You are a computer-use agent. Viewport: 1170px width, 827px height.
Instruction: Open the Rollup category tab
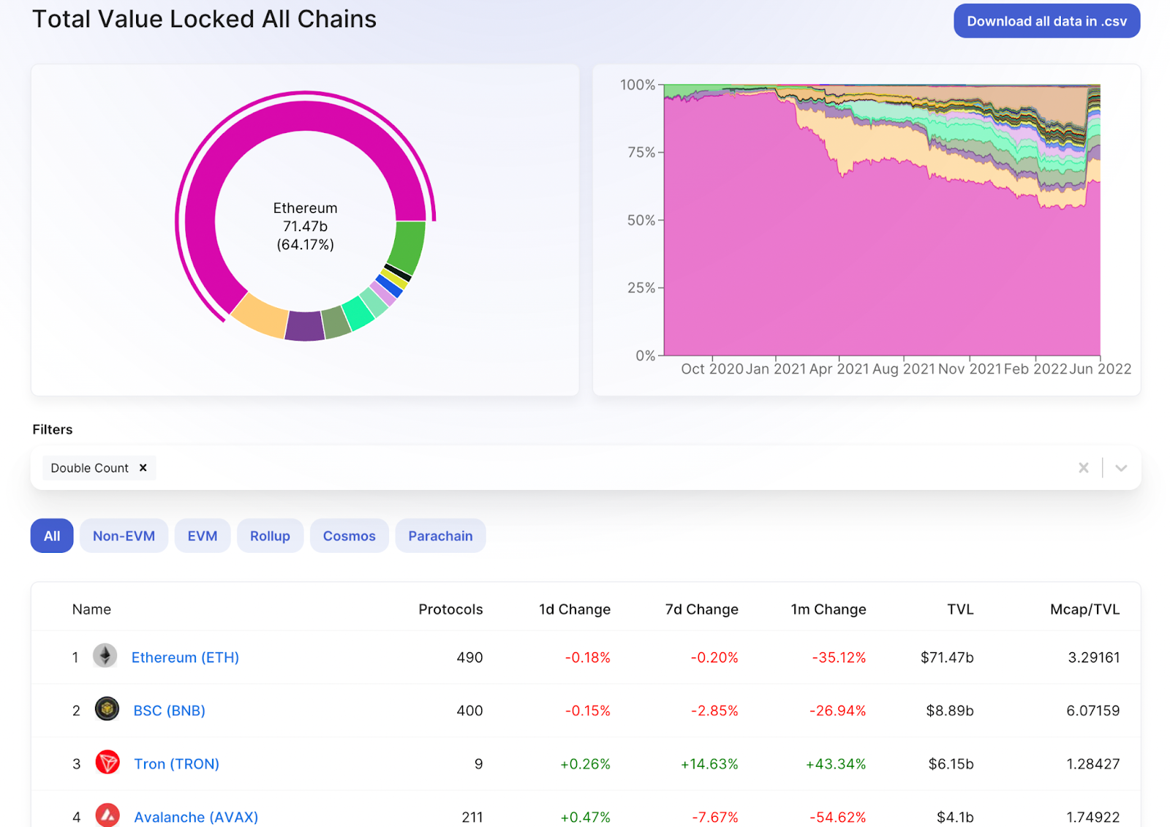point(270,536)
